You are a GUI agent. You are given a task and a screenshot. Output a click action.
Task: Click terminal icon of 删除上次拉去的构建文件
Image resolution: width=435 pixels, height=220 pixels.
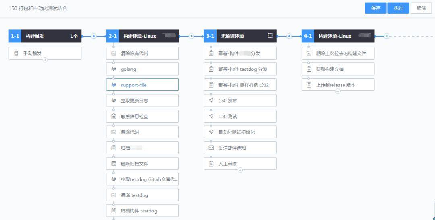click(x=309, y=53)
